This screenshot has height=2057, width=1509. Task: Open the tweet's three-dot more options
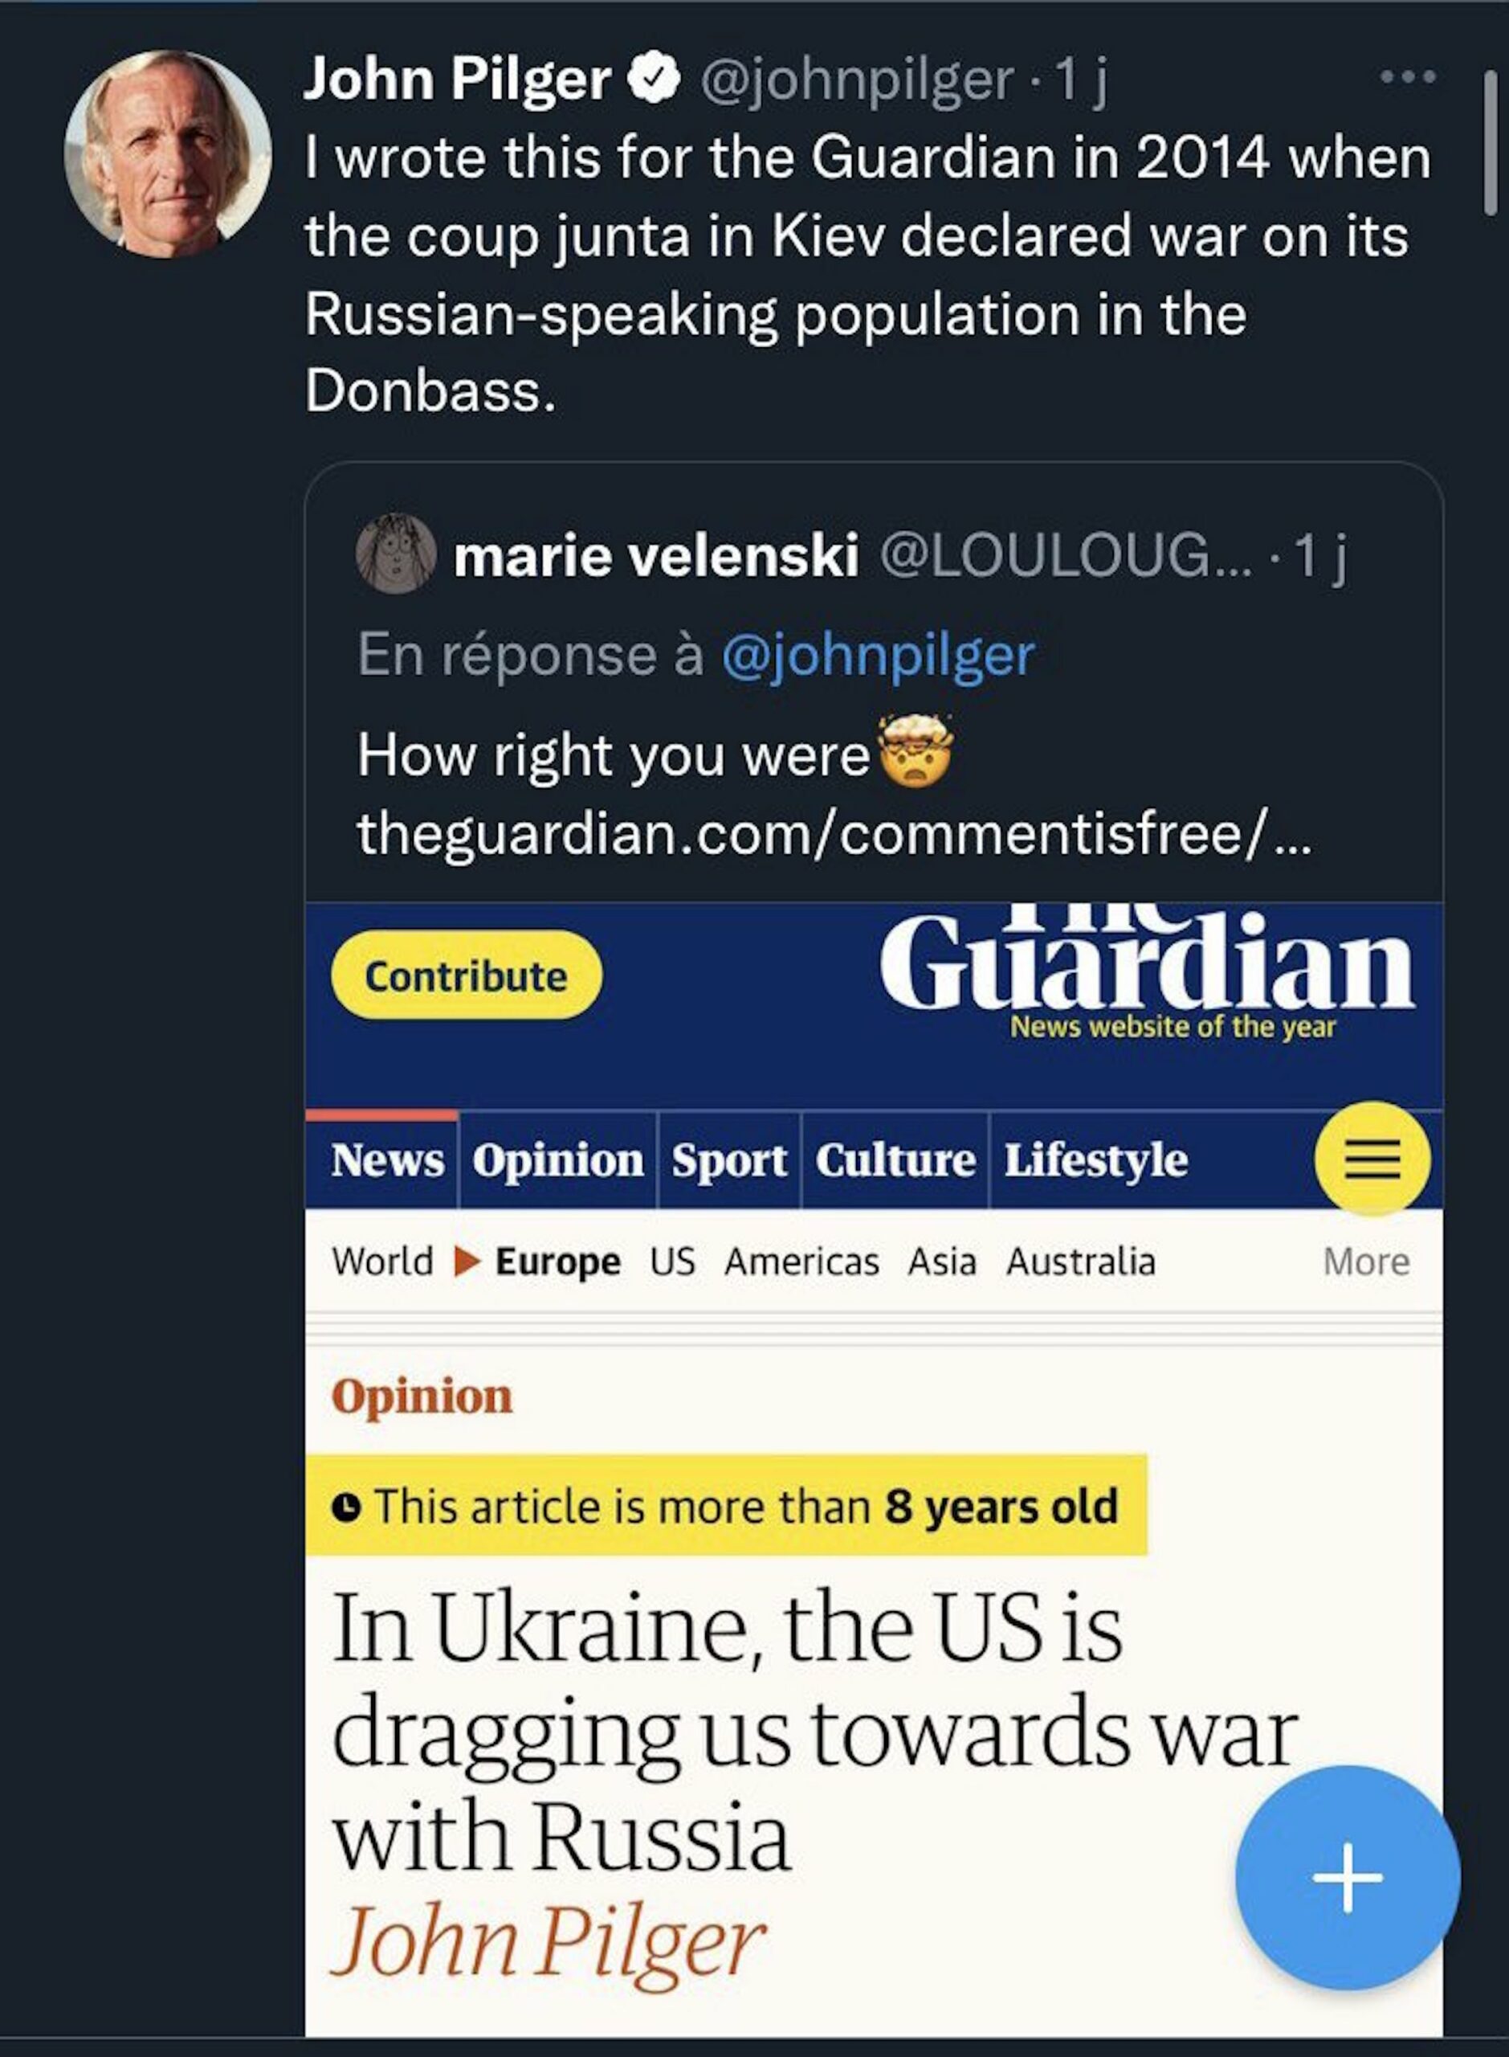click(1408, 77)
